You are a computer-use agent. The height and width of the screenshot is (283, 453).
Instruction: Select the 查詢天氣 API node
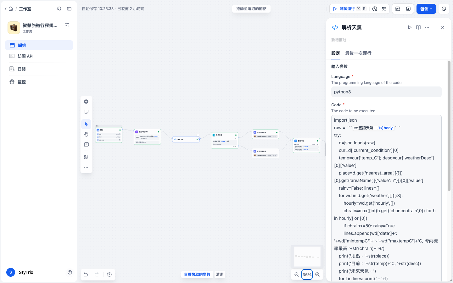point(147,137)
